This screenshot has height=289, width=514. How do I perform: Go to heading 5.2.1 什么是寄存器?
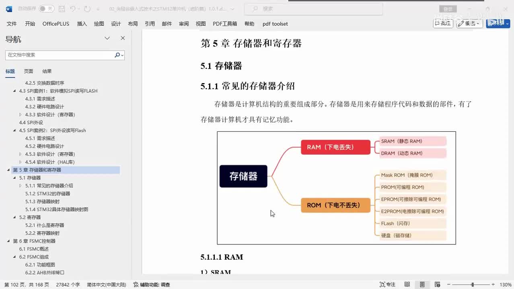45,225
